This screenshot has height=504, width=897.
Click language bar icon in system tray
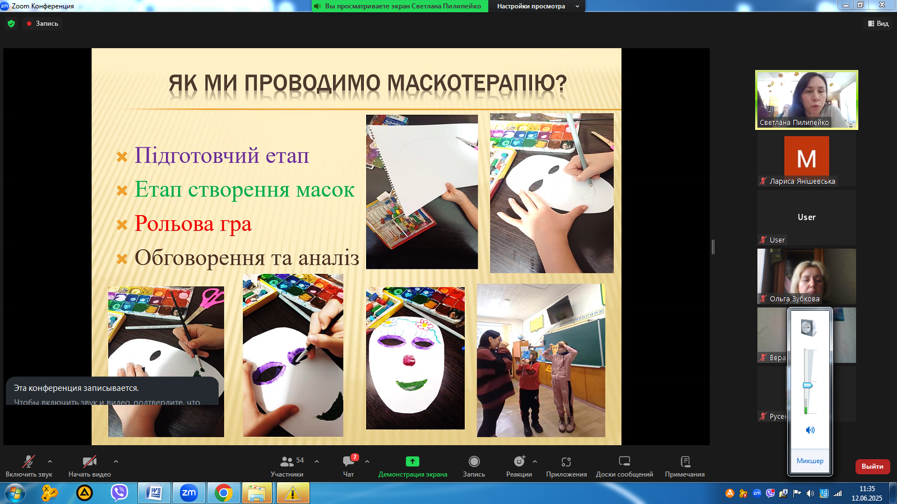tap(824, 493)
